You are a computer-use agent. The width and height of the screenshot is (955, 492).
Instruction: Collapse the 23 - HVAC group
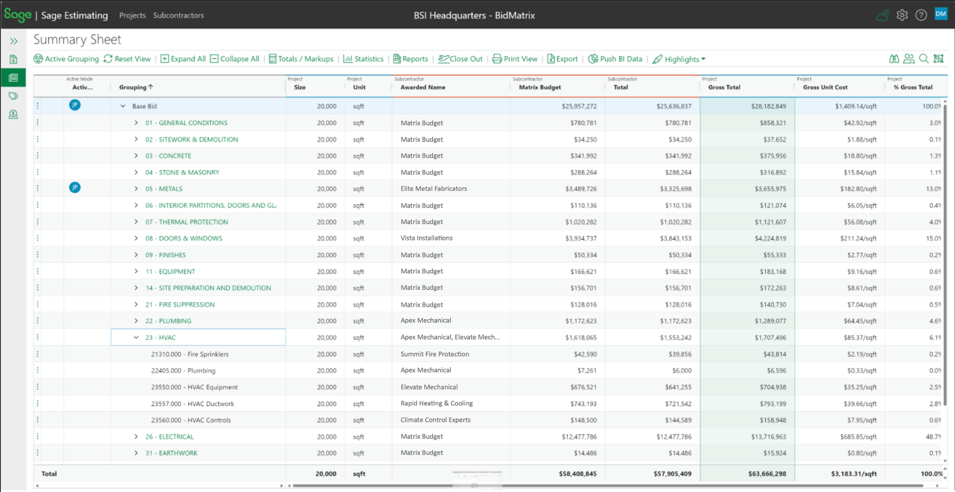(136, 337)
